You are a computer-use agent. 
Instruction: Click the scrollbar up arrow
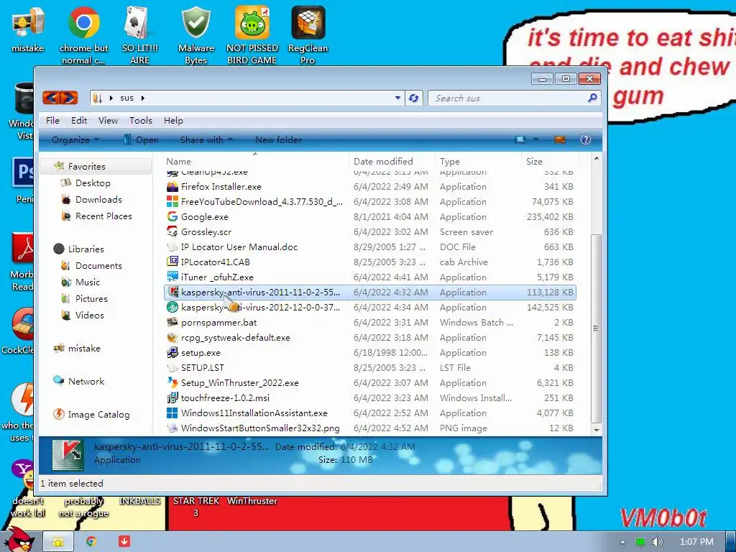click(x=596, y=159)
